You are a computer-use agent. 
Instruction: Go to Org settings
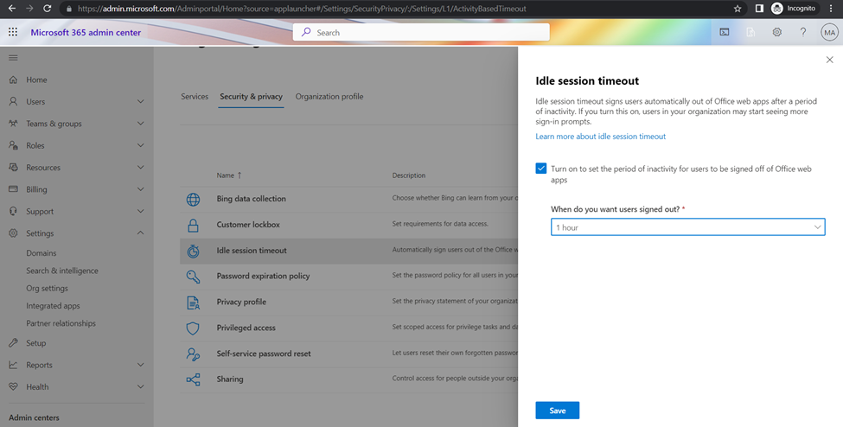(48, 288)
